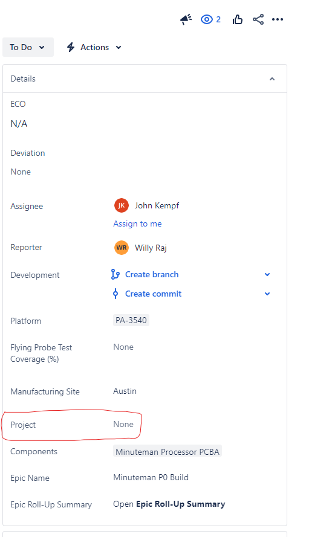Image resolution: width=332 pixels, height=537 pixels.
Task: Click Create commit link
Action: point(153,294)
